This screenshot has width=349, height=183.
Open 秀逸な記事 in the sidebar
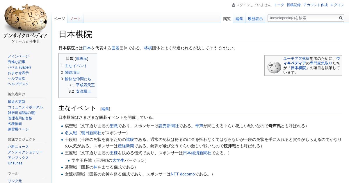17,62
